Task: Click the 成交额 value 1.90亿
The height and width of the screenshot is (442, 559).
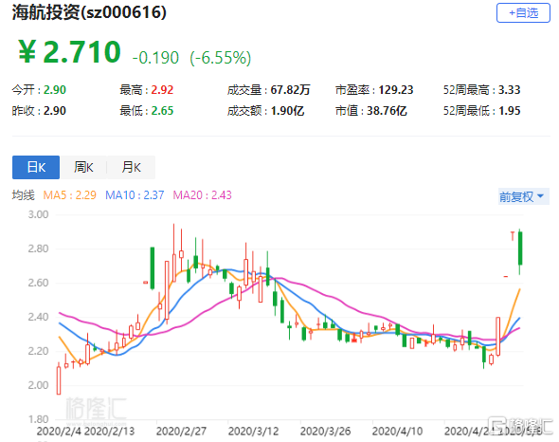Action: coord(287,111)
